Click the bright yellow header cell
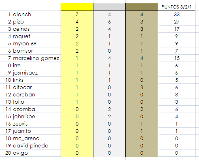Image resolution: width=199 pixels, height=160 pixels. (77, 7)
